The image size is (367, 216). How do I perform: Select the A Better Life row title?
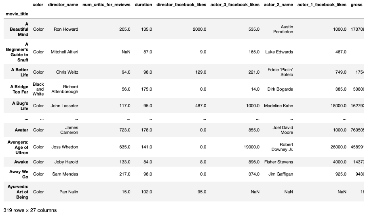click(20, 72)
